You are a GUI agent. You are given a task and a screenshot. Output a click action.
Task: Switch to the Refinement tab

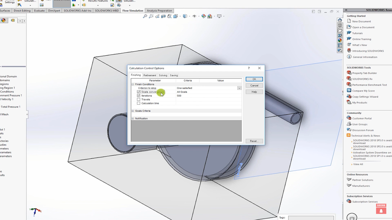(x=149, y=75)
